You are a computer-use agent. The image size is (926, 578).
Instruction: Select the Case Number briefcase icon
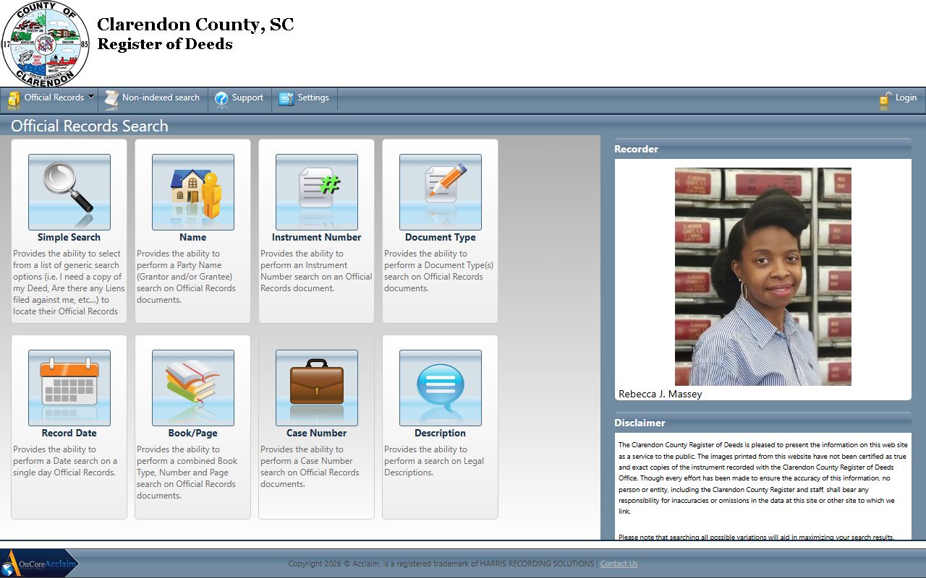(x=317, y=388)
